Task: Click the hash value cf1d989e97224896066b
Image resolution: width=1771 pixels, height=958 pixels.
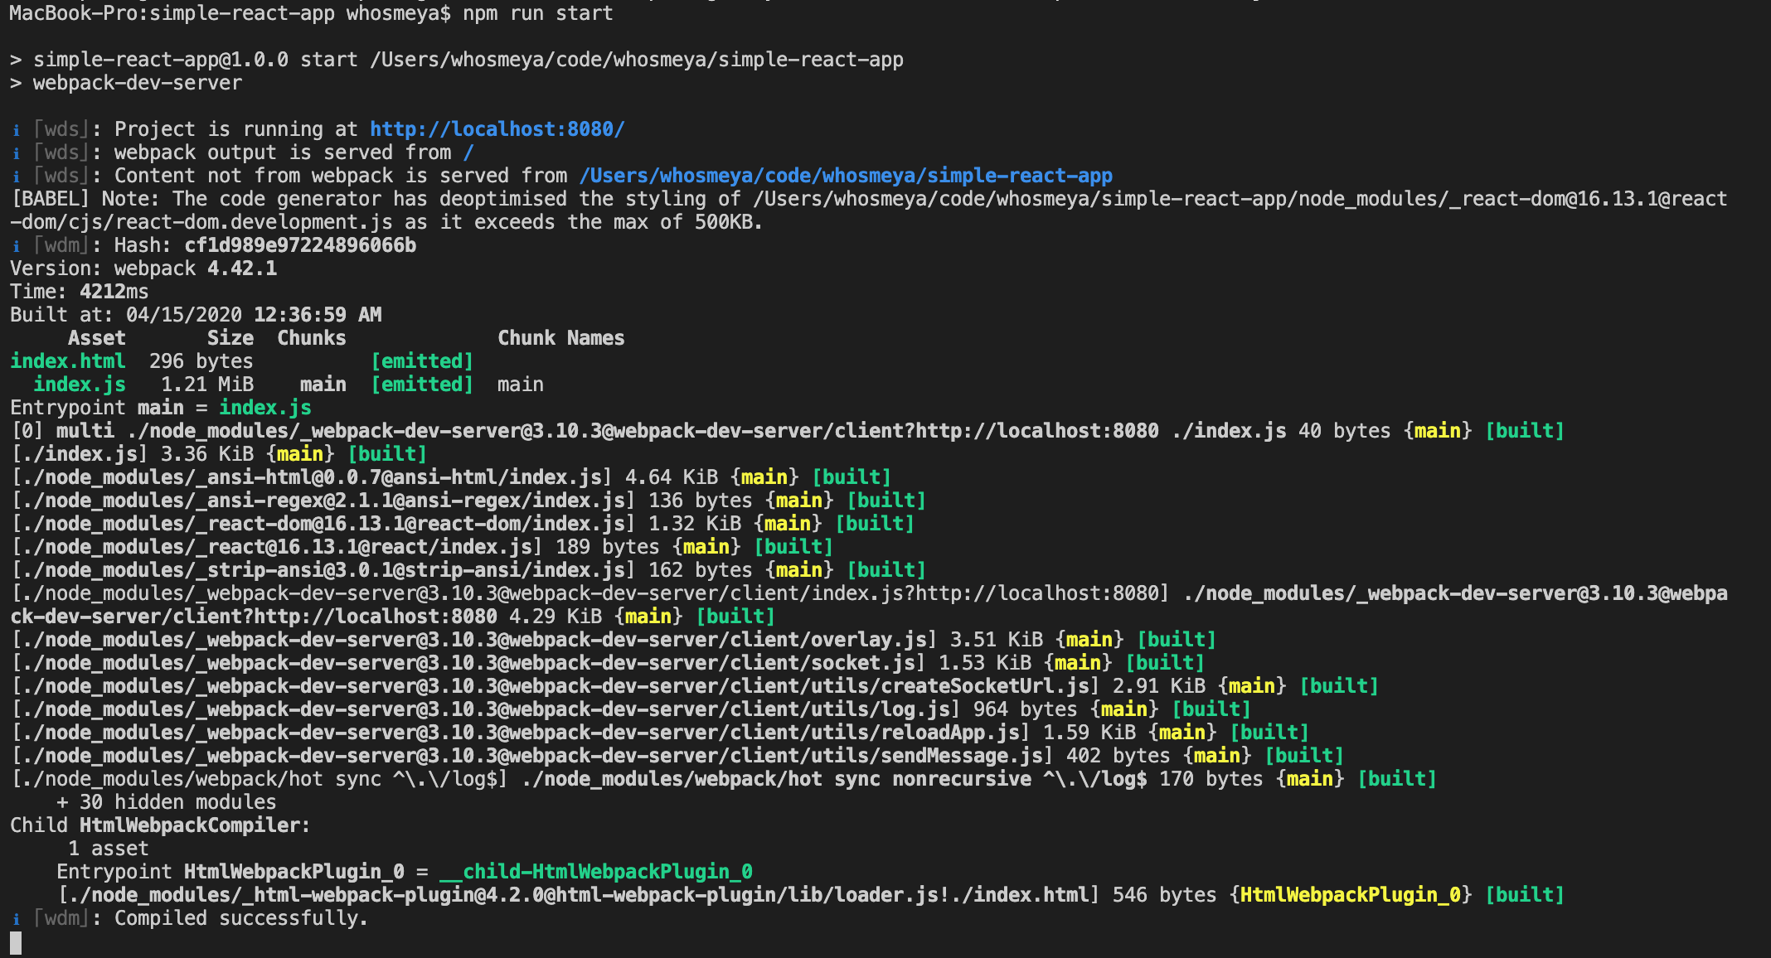Action: coord(300,245)
